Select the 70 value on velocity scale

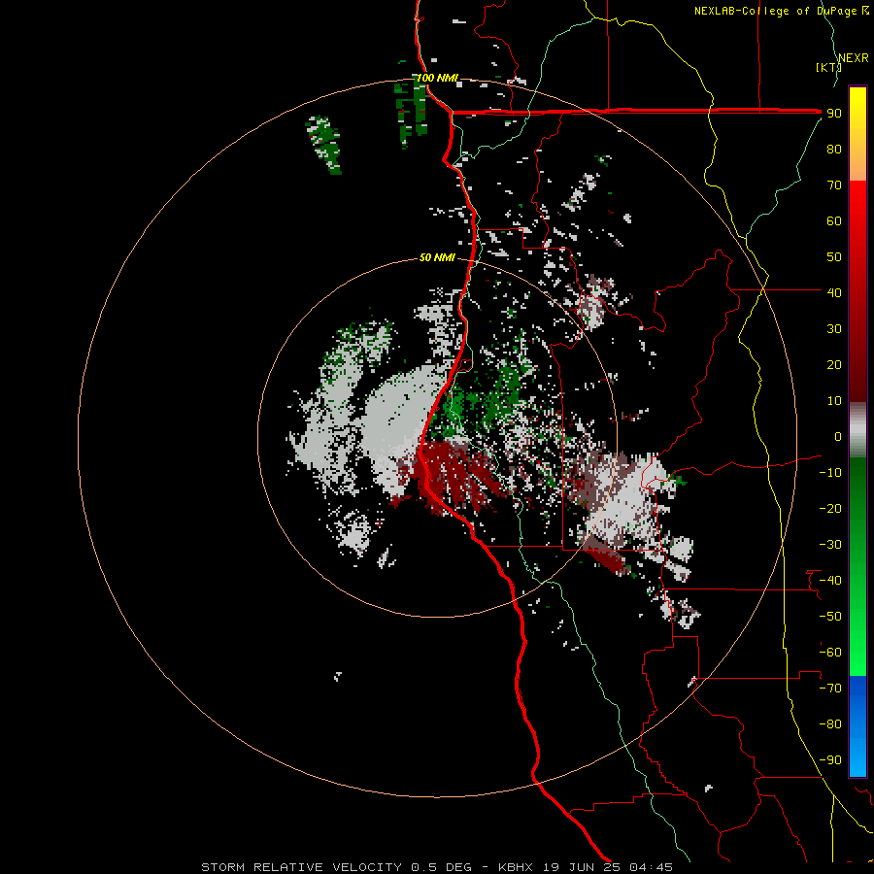point(834,185)
